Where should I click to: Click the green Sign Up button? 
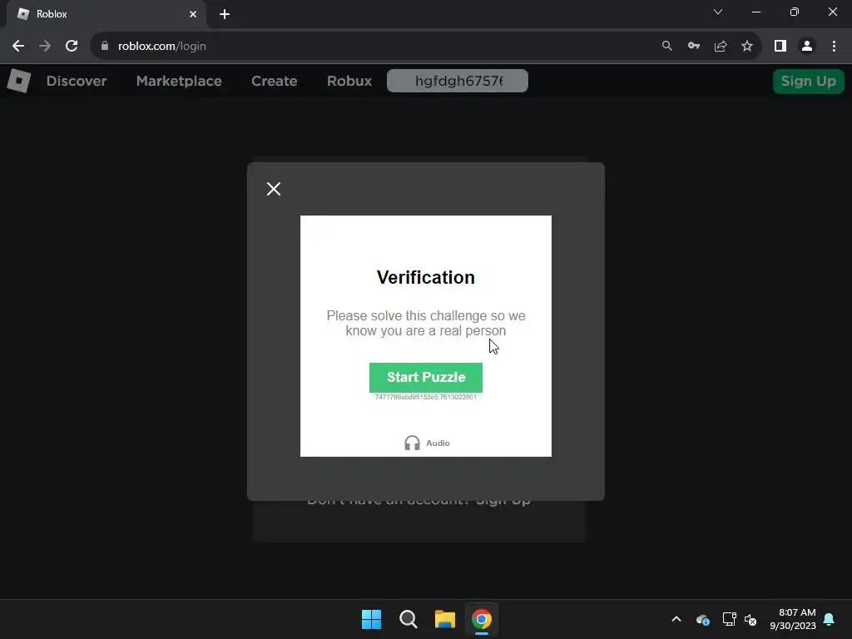point(808,81)
